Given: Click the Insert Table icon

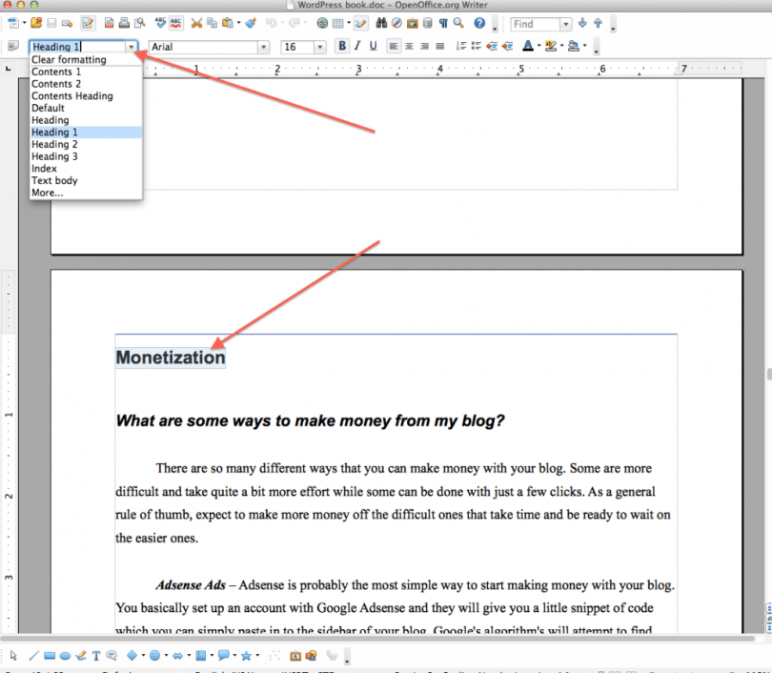Looking at the screenshot, I should [x=337, y=23].
